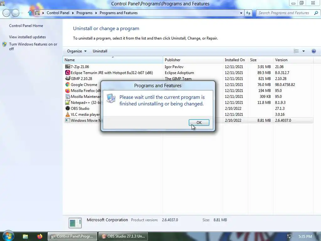Open Control Panel Home link

coord(26,26)
